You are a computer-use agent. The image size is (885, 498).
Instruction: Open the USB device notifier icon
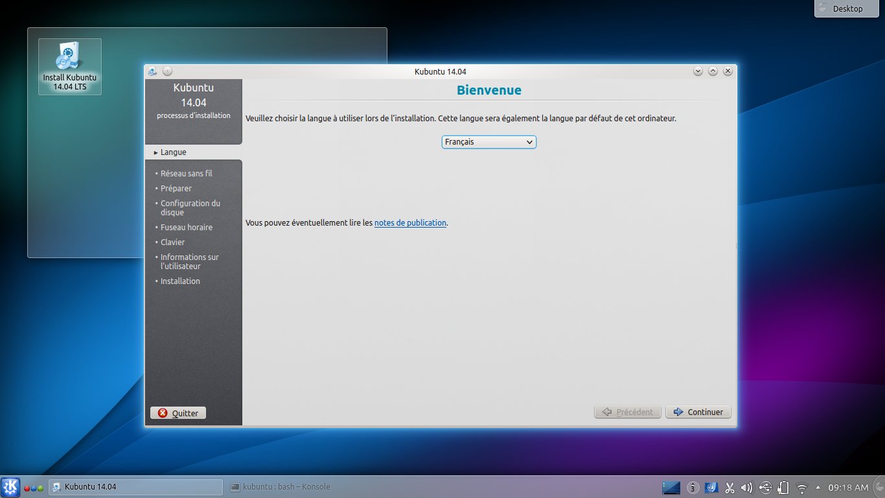[765, 487]
